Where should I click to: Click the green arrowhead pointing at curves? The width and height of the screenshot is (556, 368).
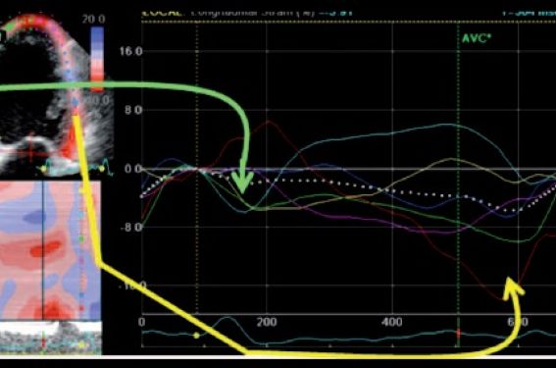[242, 183]
